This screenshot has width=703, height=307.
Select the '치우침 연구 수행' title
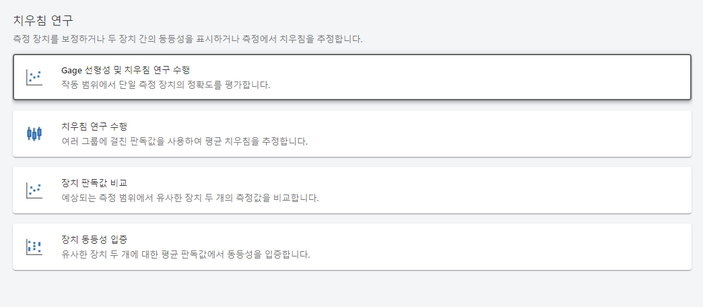[94, 127]
